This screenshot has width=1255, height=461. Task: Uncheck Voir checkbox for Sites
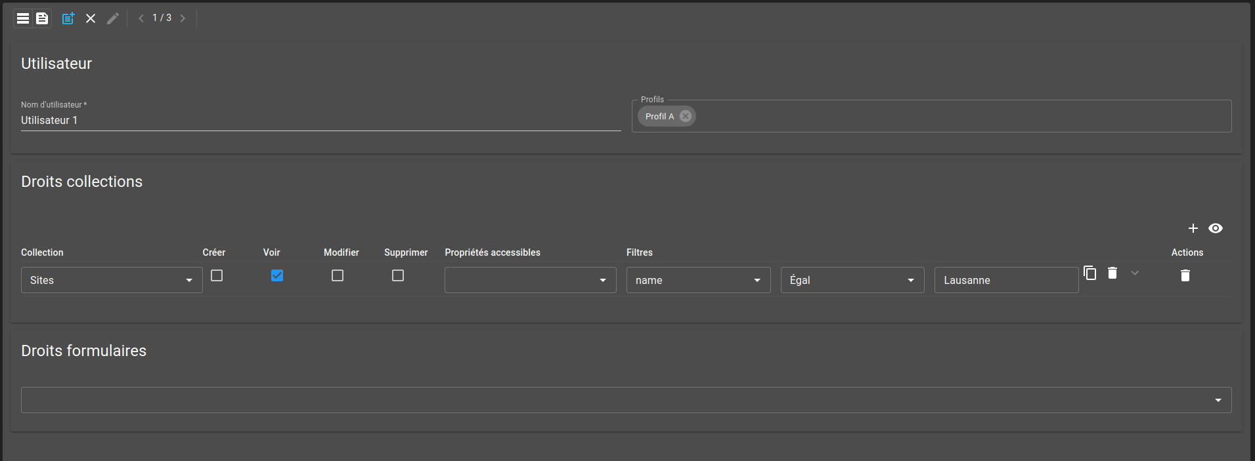coord(277,275)
